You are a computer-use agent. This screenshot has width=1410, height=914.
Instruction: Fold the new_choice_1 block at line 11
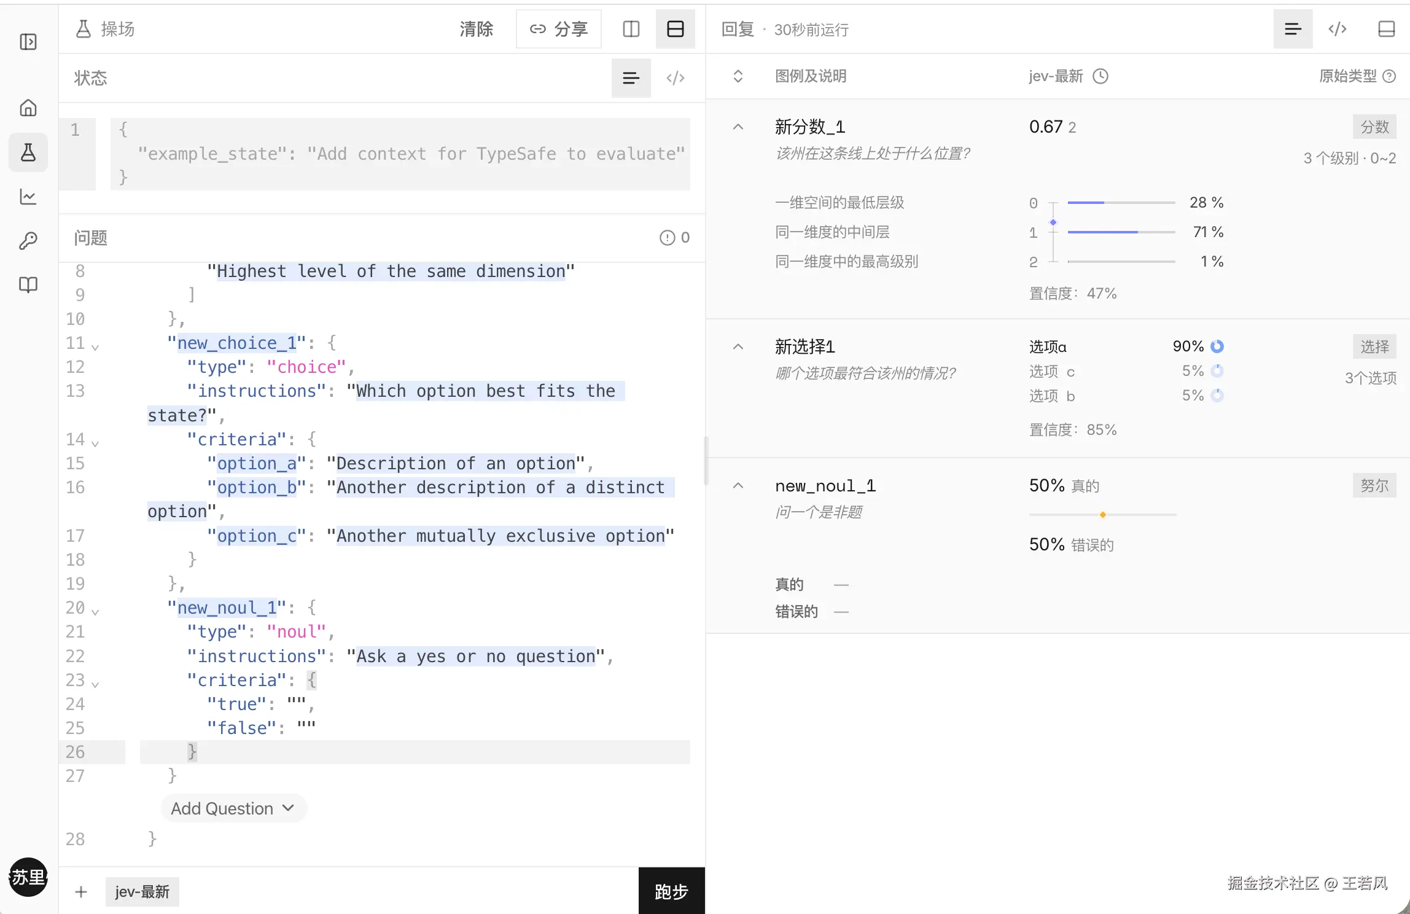[95, 346]
